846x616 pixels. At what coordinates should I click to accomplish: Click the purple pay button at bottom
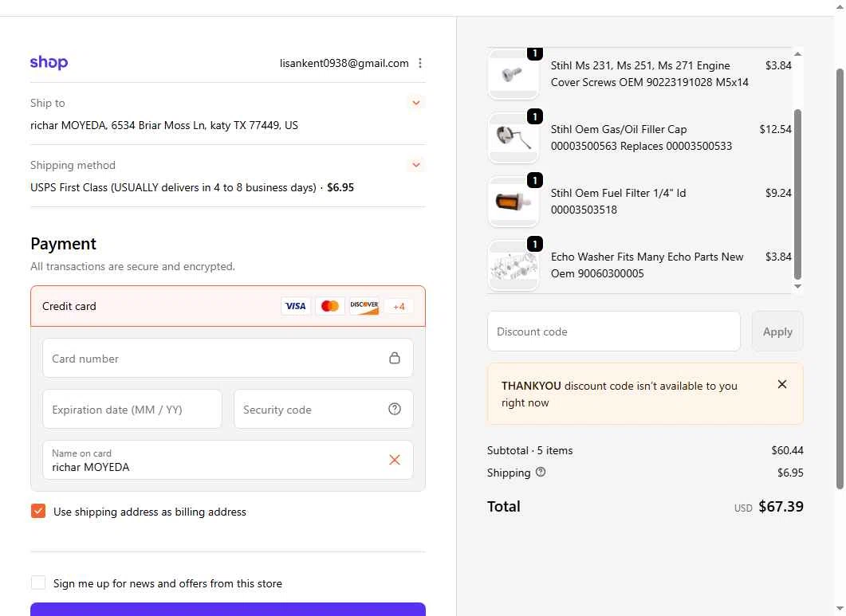pyautogui.click(x=228, y=610)
